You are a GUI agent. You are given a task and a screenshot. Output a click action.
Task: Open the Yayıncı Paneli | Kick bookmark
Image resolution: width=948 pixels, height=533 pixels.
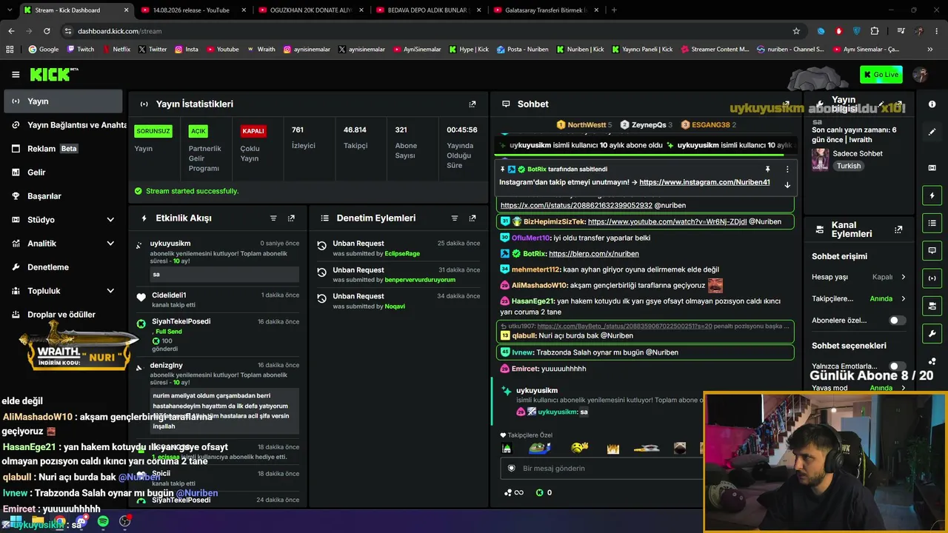(x=642, y=50)
